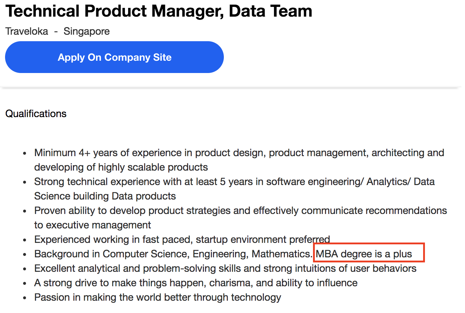The image size is (465, 313).
Task: Click the Science building Data products line
Action: (x=105, y=196)
